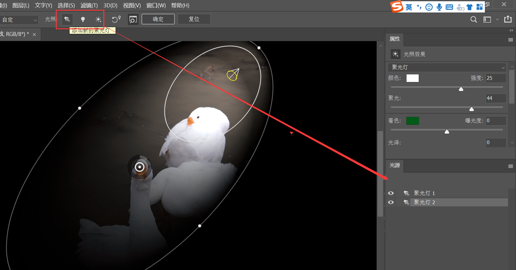Click the 复位 button
The height and width of the screenshot is (270, 516).
click(x=194, y=19)
